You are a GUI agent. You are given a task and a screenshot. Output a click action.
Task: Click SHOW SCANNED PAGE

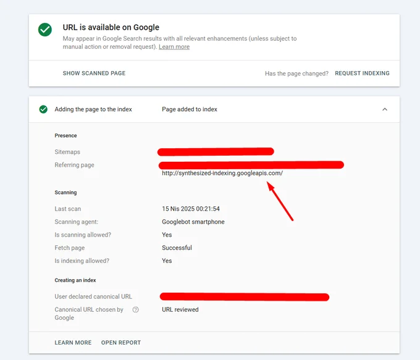pos(94,73)
